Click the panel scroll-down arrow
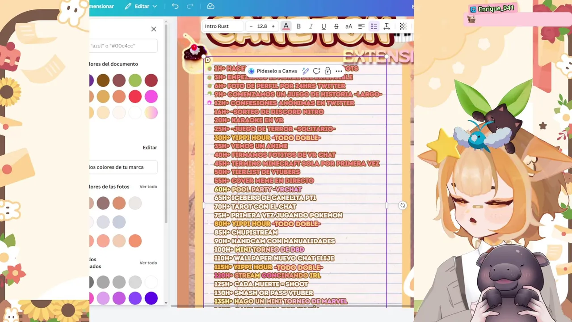Image resolution: width=572 pixels, height=322 pixels. (166, 303)
